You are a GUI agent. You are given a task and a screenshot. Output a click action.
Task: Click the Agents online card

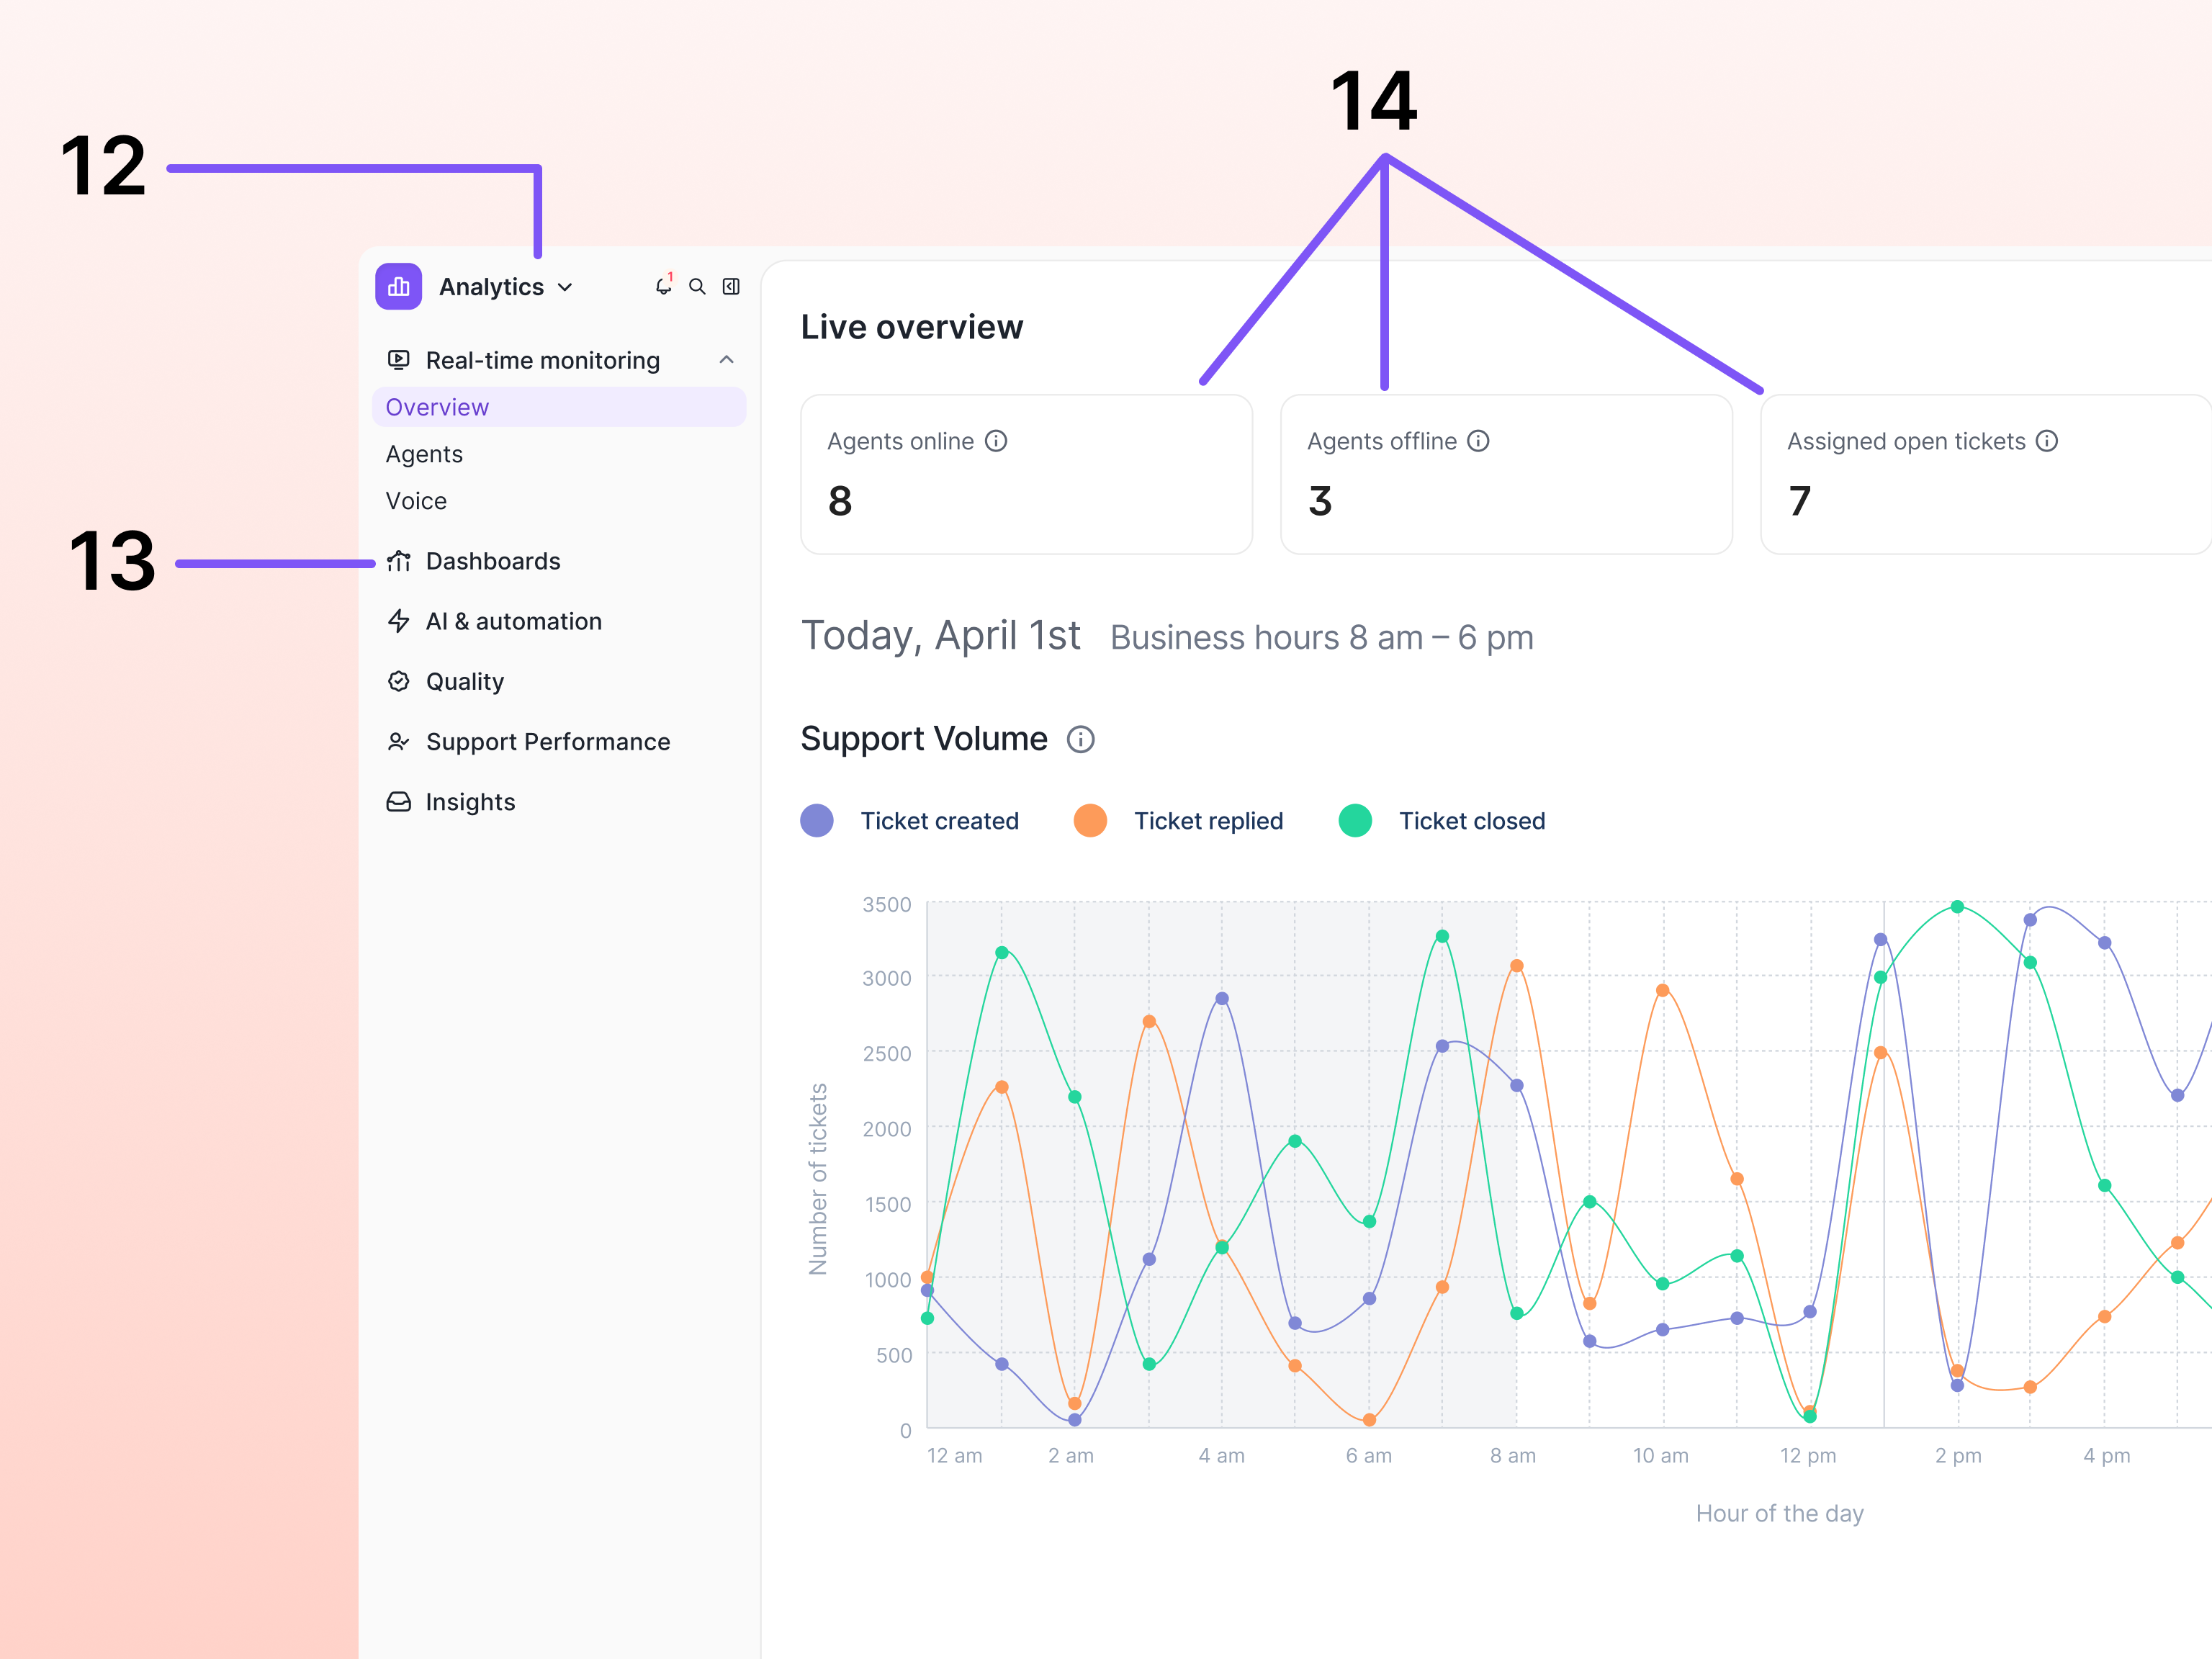(x=1026, y=474)
